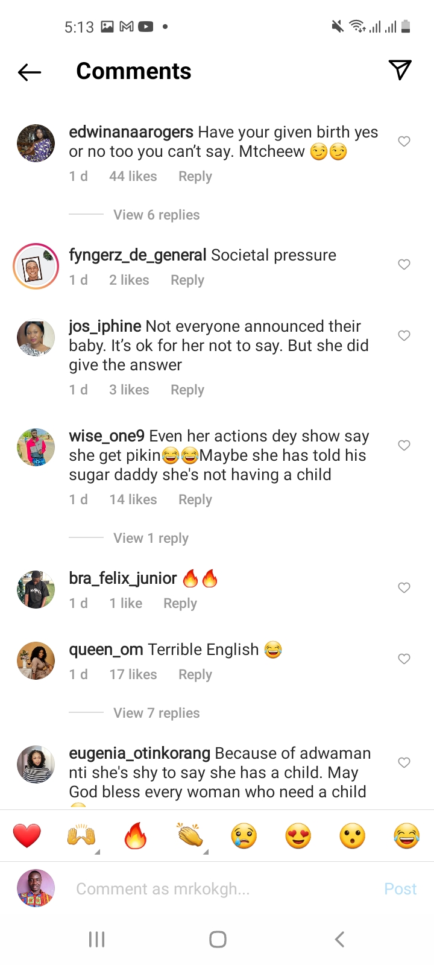Viewport: 434px width, 965px height.
Task: Insert the red heart emoji reaction
Action: (x=27, y=836)
